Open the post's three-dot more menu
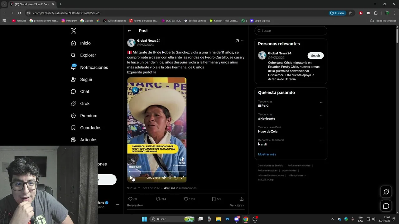The height and width of the screenshot is (224, 399). point(243,41)
